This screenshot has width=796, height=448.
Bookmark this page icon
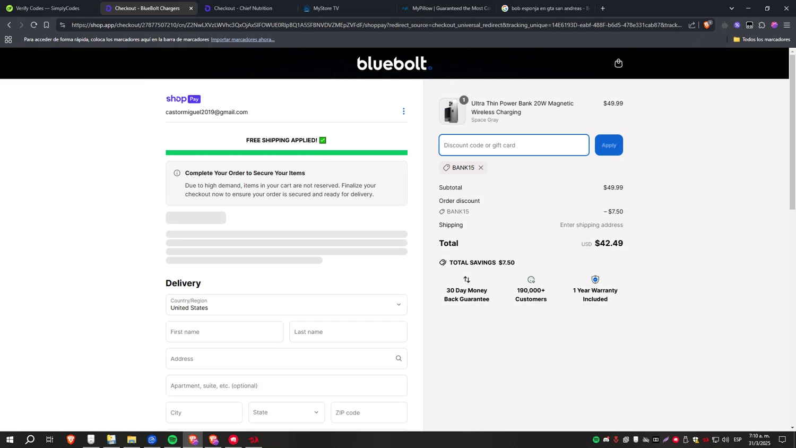(x=47, y=25)
